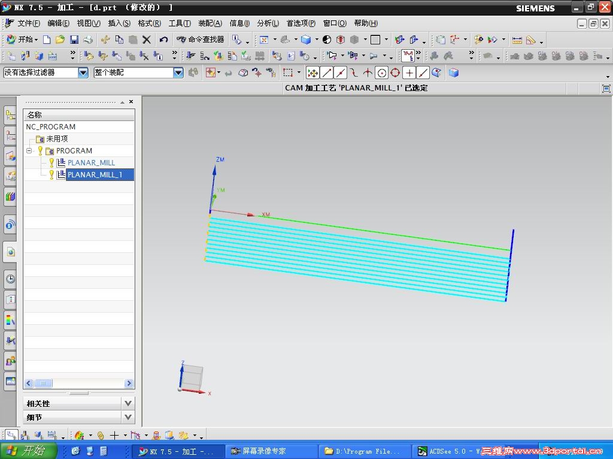Toggle the snap Intersection option
The height and width of the screenshot is (459, 613).
click(368, 73)
